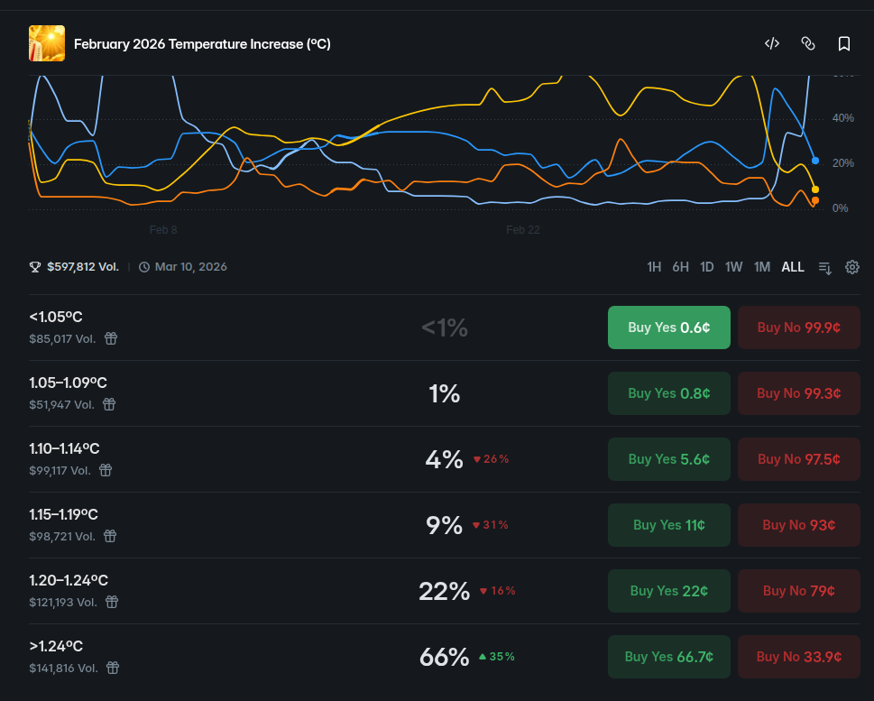Open the chart settings gear
Image resolution: width=874 pixels, height=701 pixels.
pos(852,267)
